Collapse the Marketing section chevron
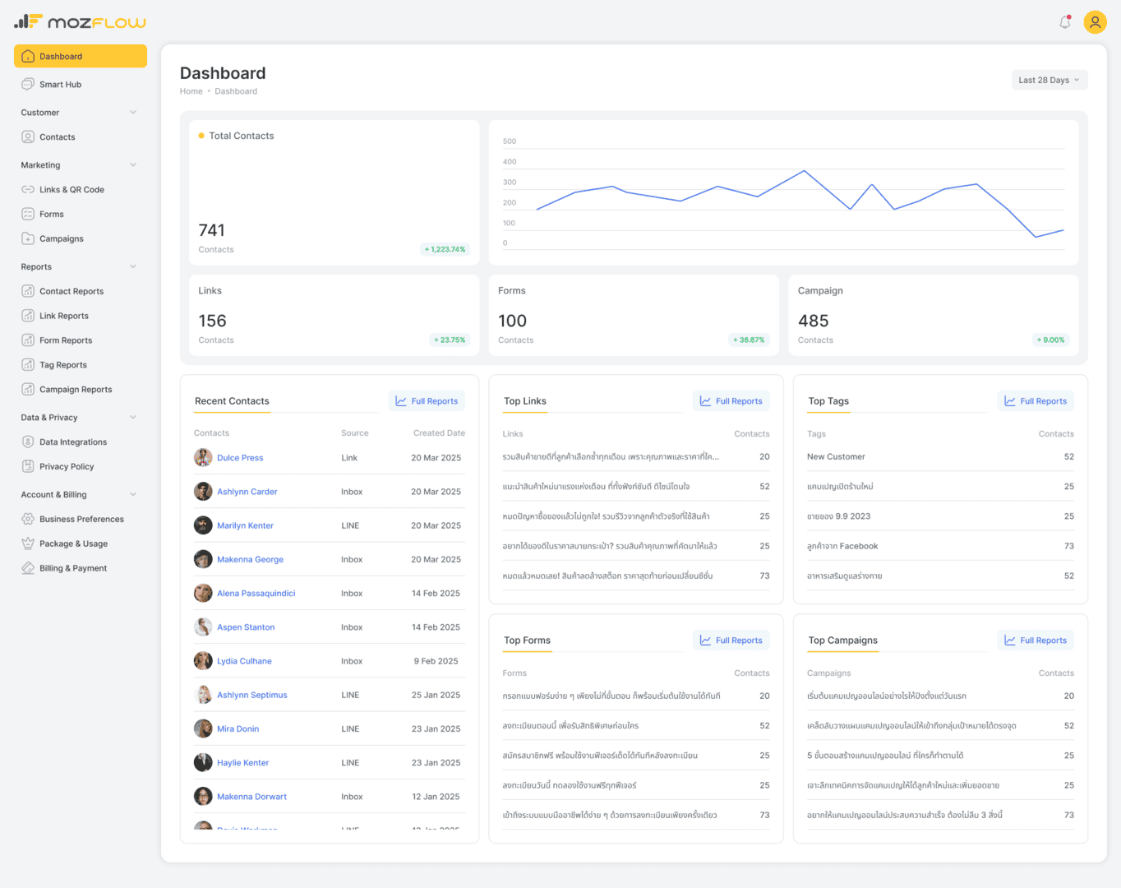 [133, 165]
